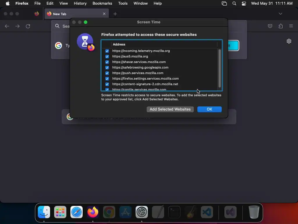Click the Google logo in search dropdown
Screen dimensions: 298x224
tap(58, 45)
